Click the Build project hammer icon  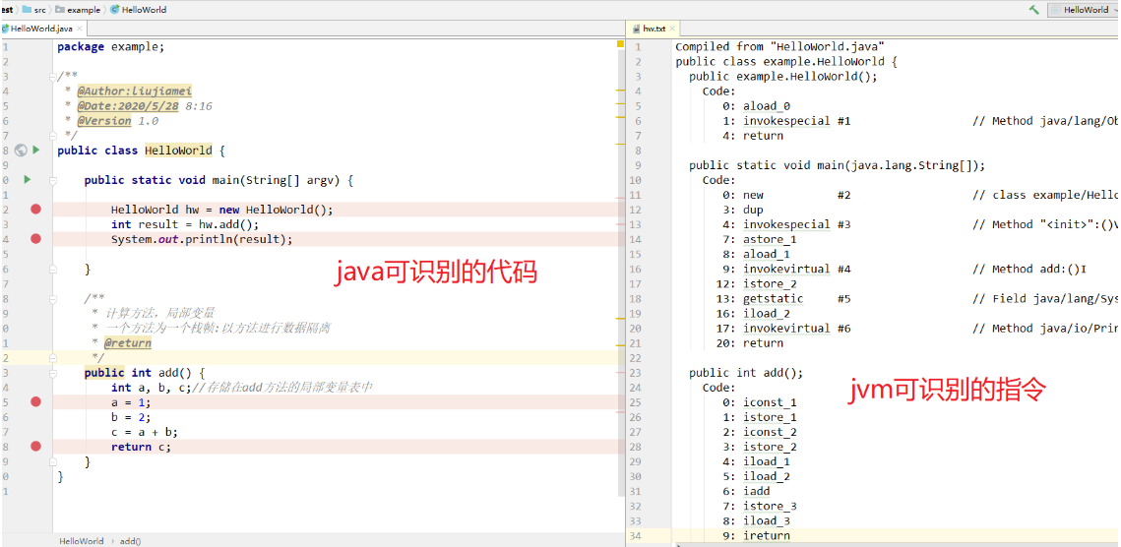pyautogui.click(x=1033, y=10)
